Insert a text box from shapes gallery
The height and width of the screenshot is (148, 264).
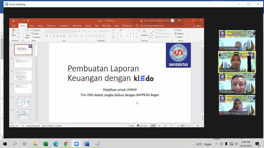click(121, 30)
